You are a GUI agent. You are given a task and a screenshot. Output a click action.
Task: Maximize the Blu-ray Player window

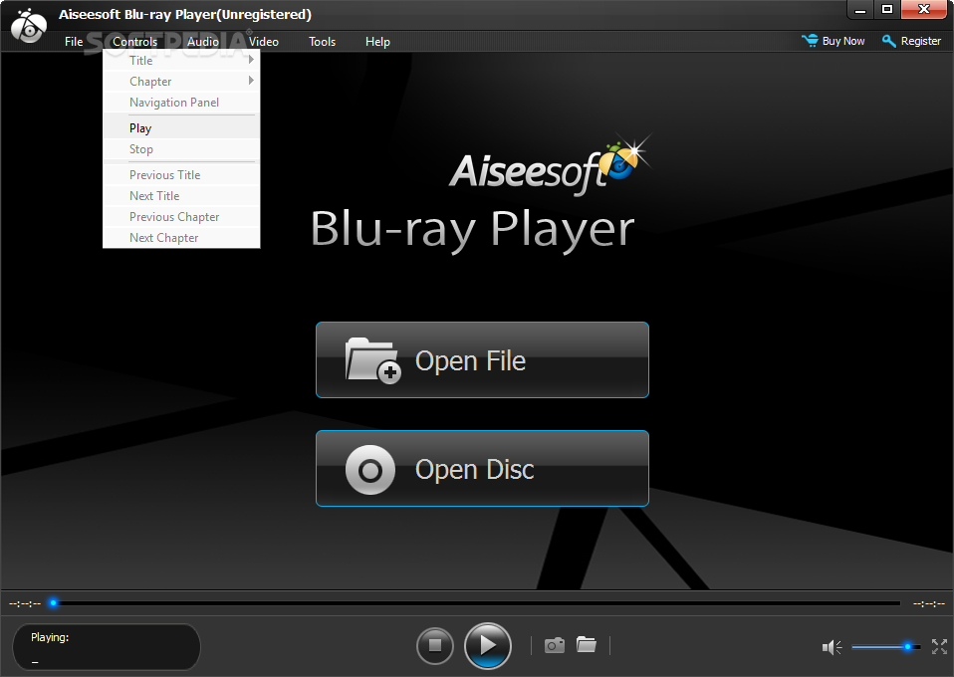[887, 9]
